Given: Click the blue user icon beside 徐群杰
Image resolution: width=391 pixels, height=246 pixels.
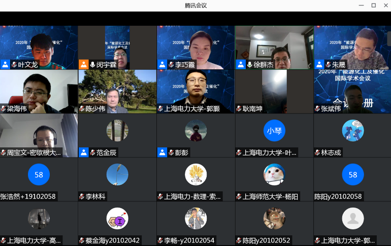Looking at the screenshot, I should pos(240,64).
